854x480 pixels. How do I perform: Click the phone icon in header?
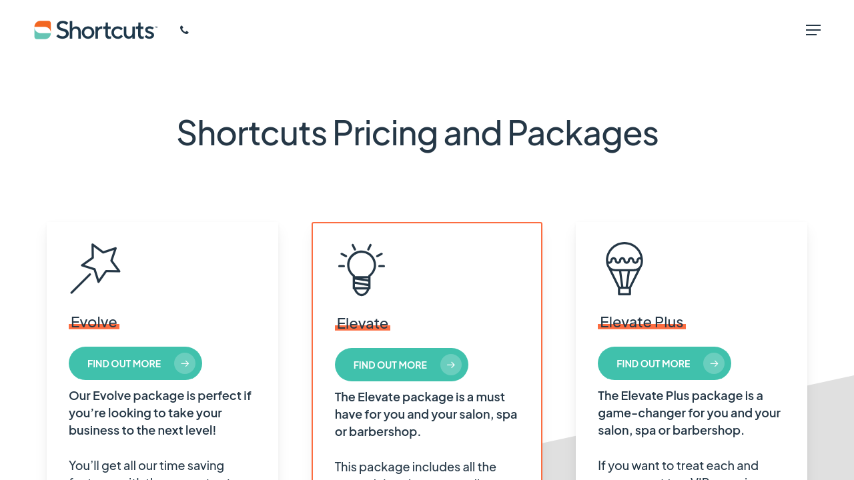(184, 30)
